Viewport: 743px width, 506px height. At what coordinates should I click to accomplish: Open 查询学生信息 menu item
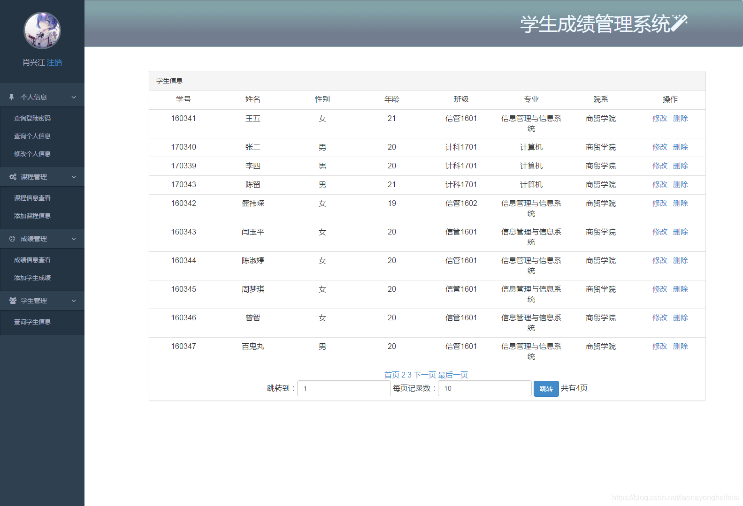(32, 322)
